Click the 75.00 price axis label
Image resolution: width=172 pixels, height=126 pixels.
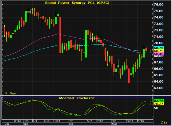point(159,11)
